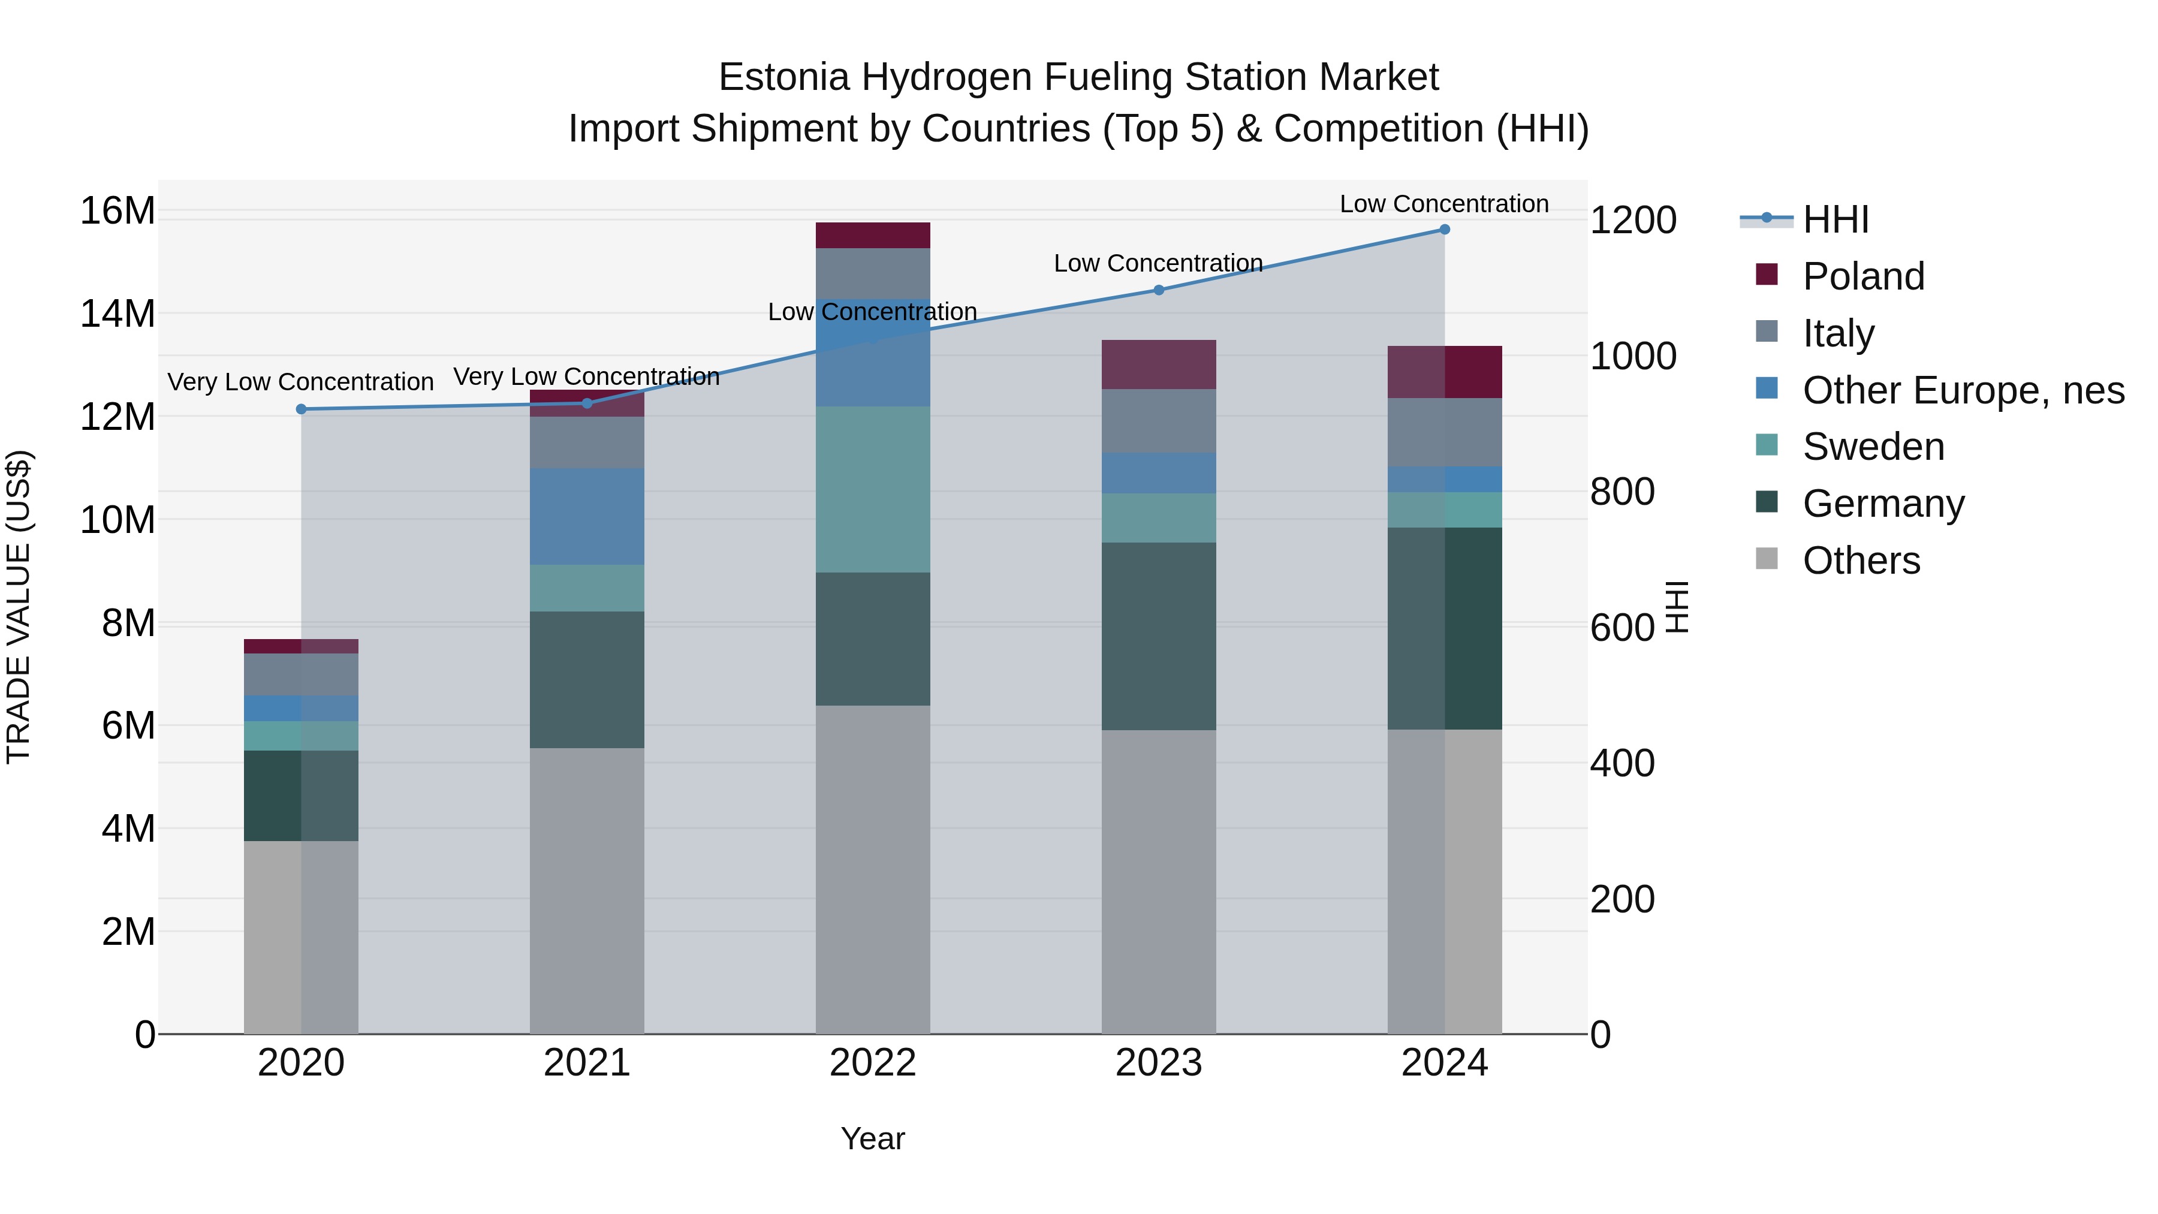2158x1214 pixels.
Task: Toggle the HHI series in legend
Action: point(1804,219)
